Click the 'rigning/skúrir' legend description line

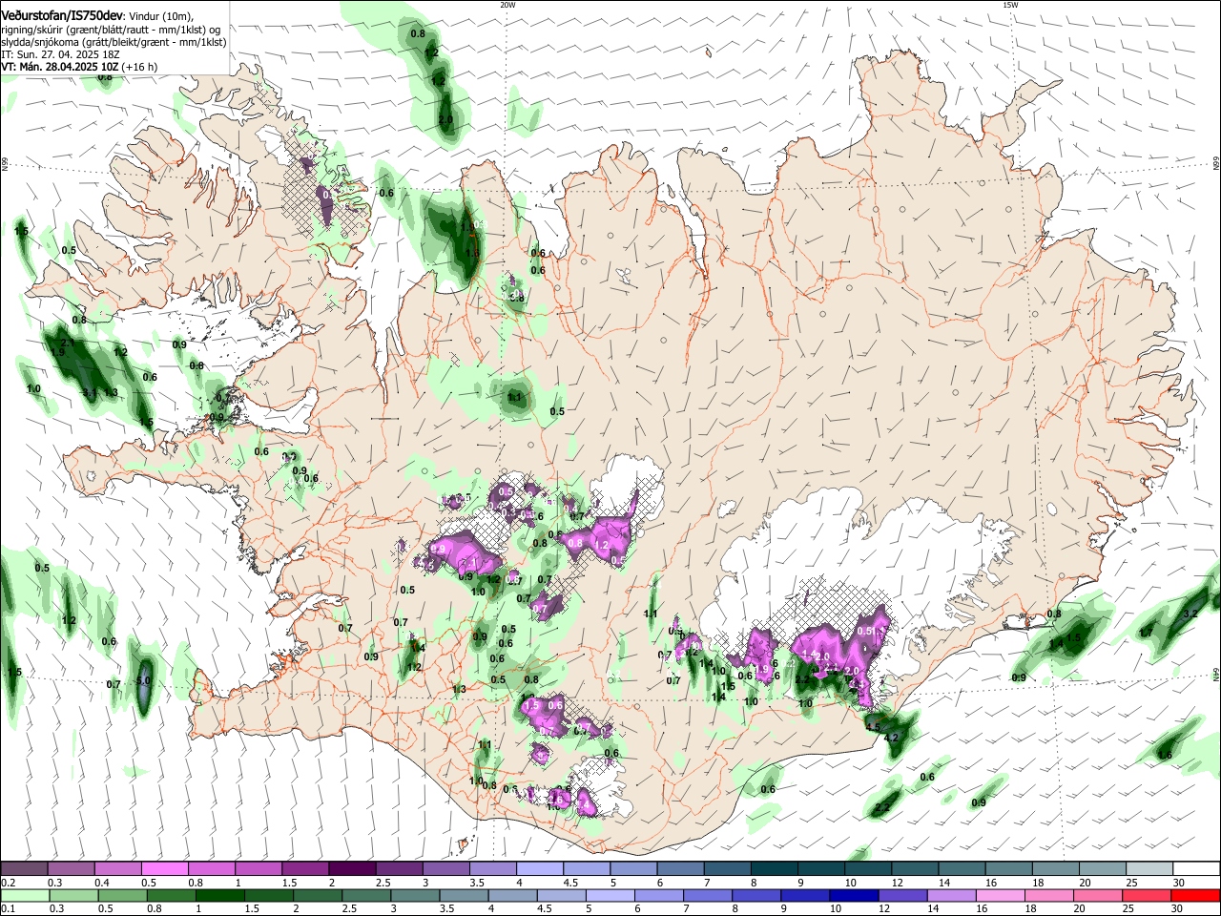point(111,29)
